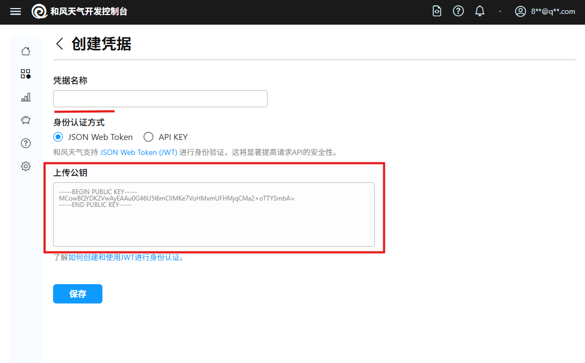This screenshot has width=585, height=363.
Task: Click the help icon in left sidebar
Action: tap(26, 143)
